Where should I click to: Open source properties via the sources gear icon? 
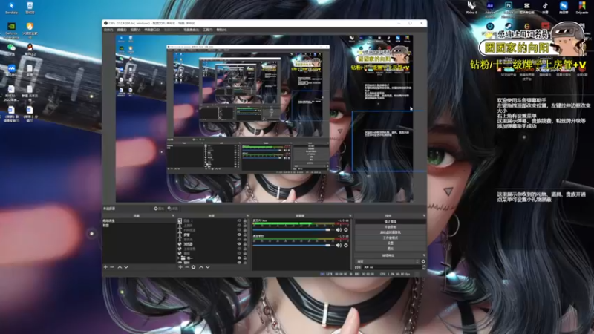pos(193,267)
